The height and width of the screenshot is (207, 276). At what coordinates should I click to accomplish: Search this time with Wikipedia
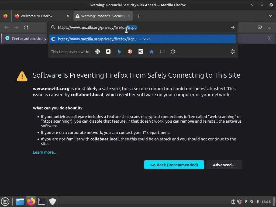coord(141,51)
